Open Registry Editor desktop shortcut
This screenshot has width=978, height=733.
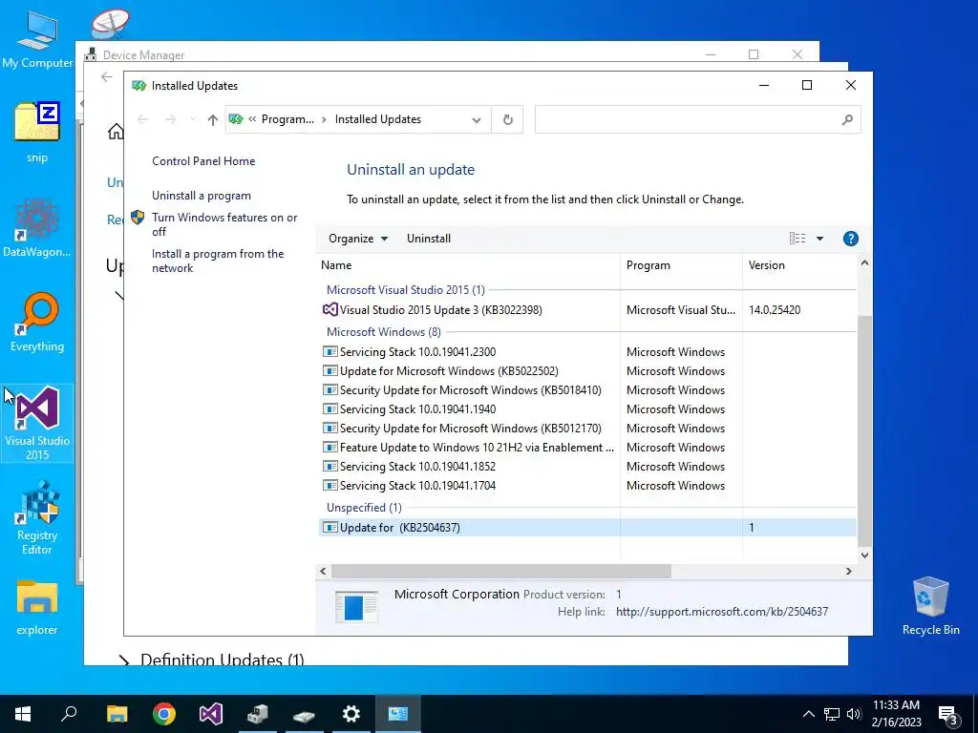pos(37,517)
